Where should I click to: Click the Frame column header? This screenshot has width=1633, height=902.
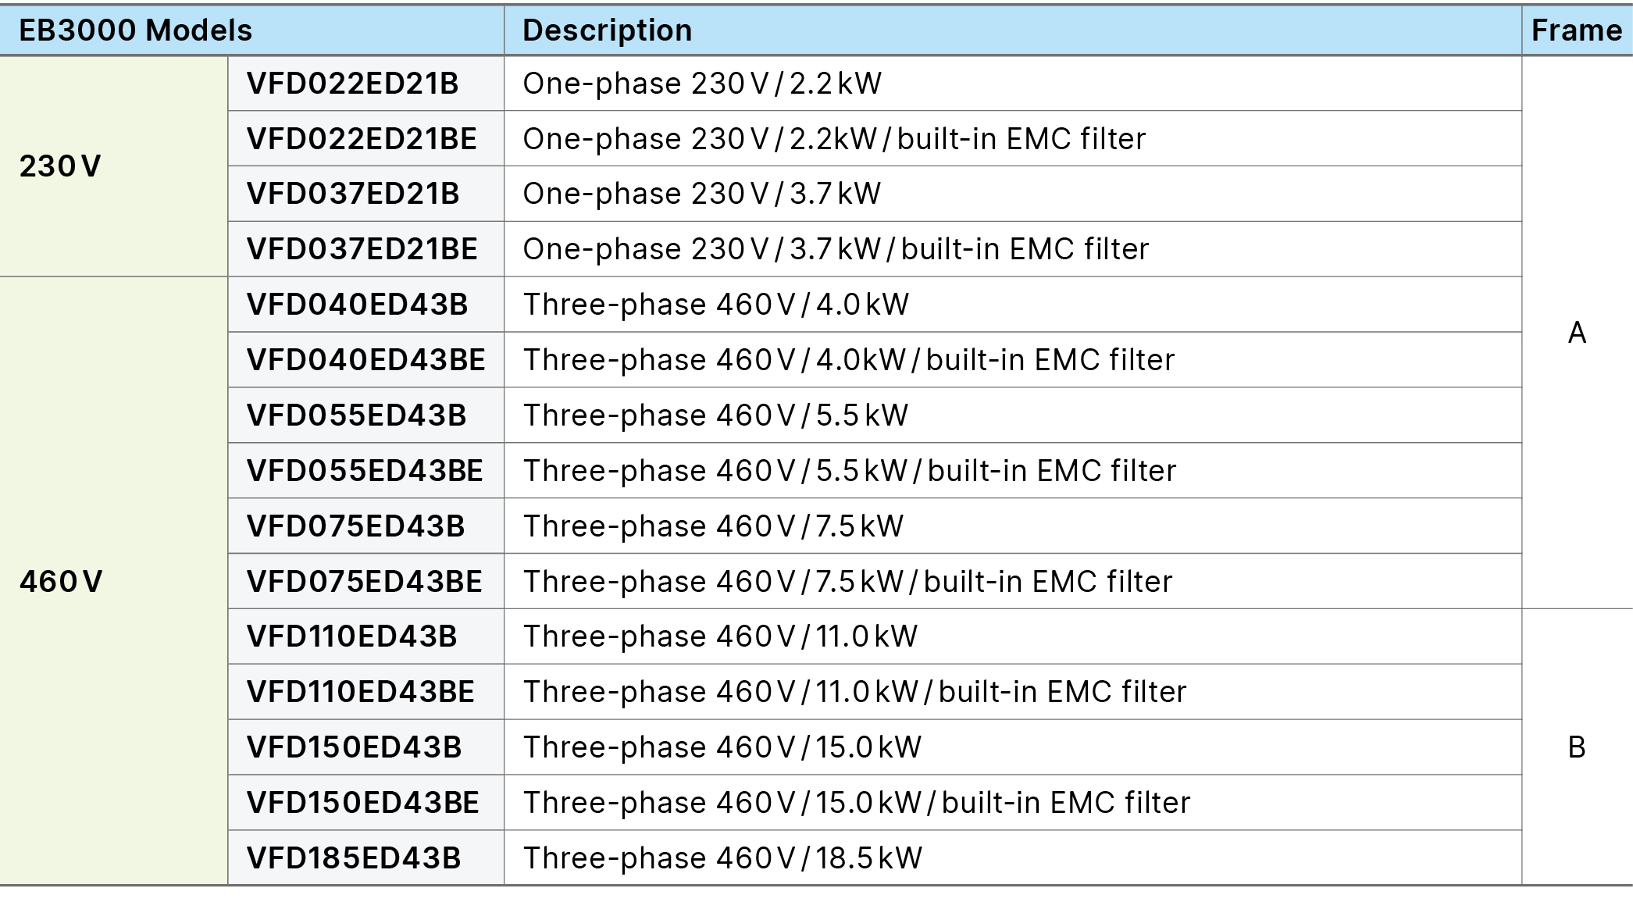[1577, 30]
